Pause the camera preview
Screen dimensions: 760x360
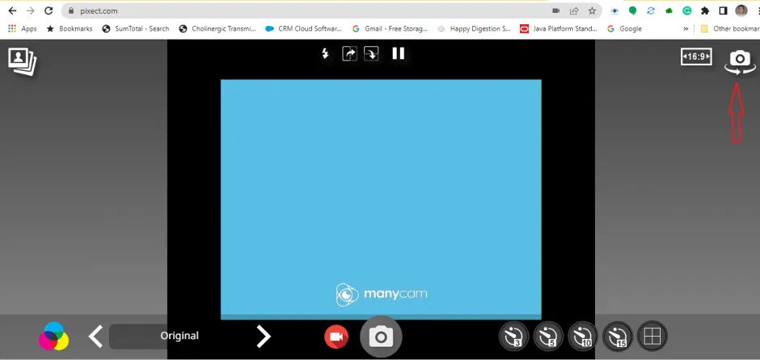399,53
